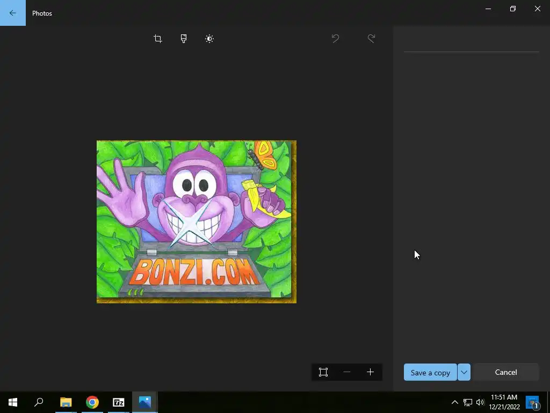Launch Google Chrome from taskbar

pos(92,402)
